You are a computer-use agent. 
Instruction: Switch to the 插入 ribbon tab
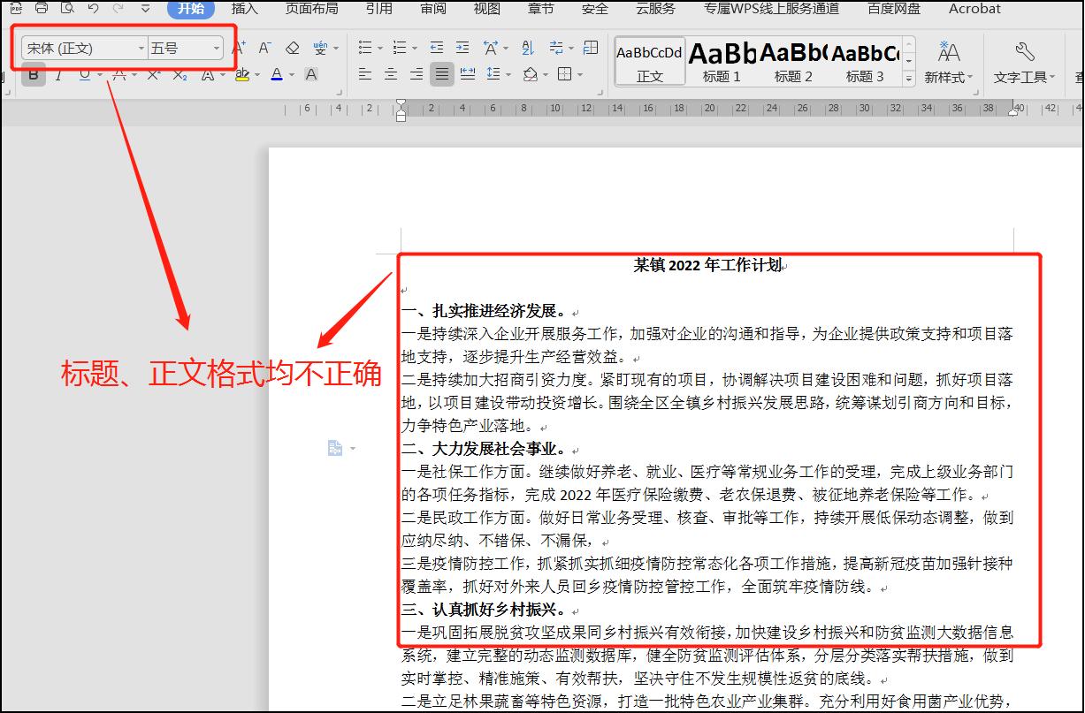point(244,10)
